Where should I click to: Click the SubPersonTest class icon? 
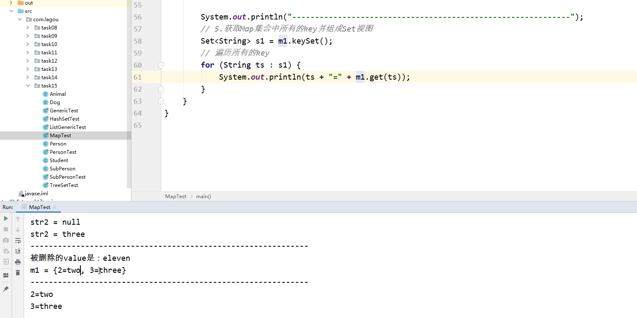(x=46, y=177)
